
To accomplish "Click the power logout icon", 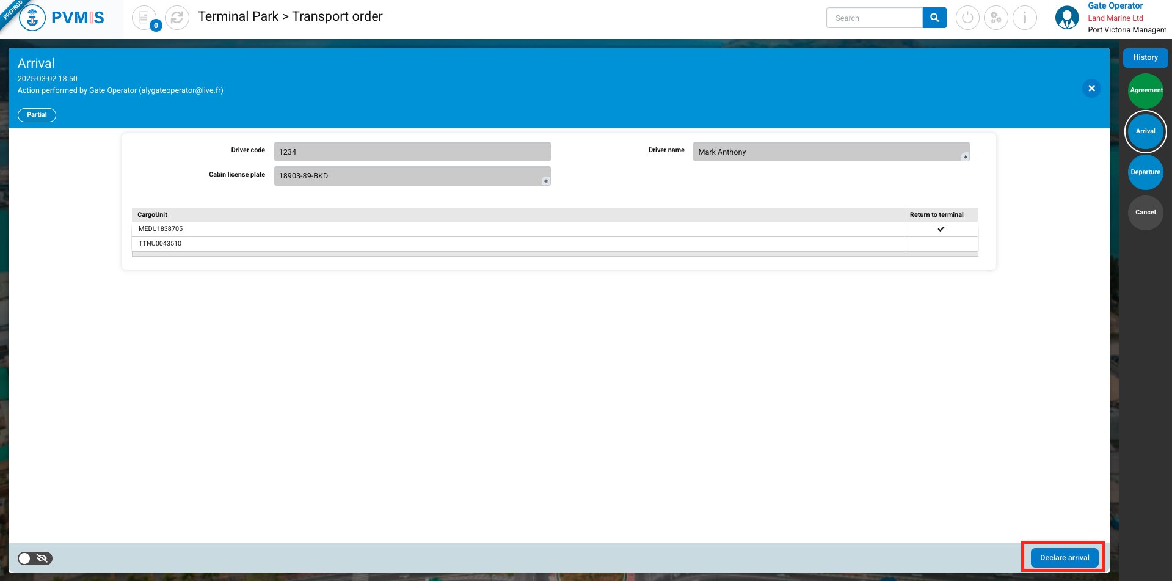I will (x=967, y=18).
